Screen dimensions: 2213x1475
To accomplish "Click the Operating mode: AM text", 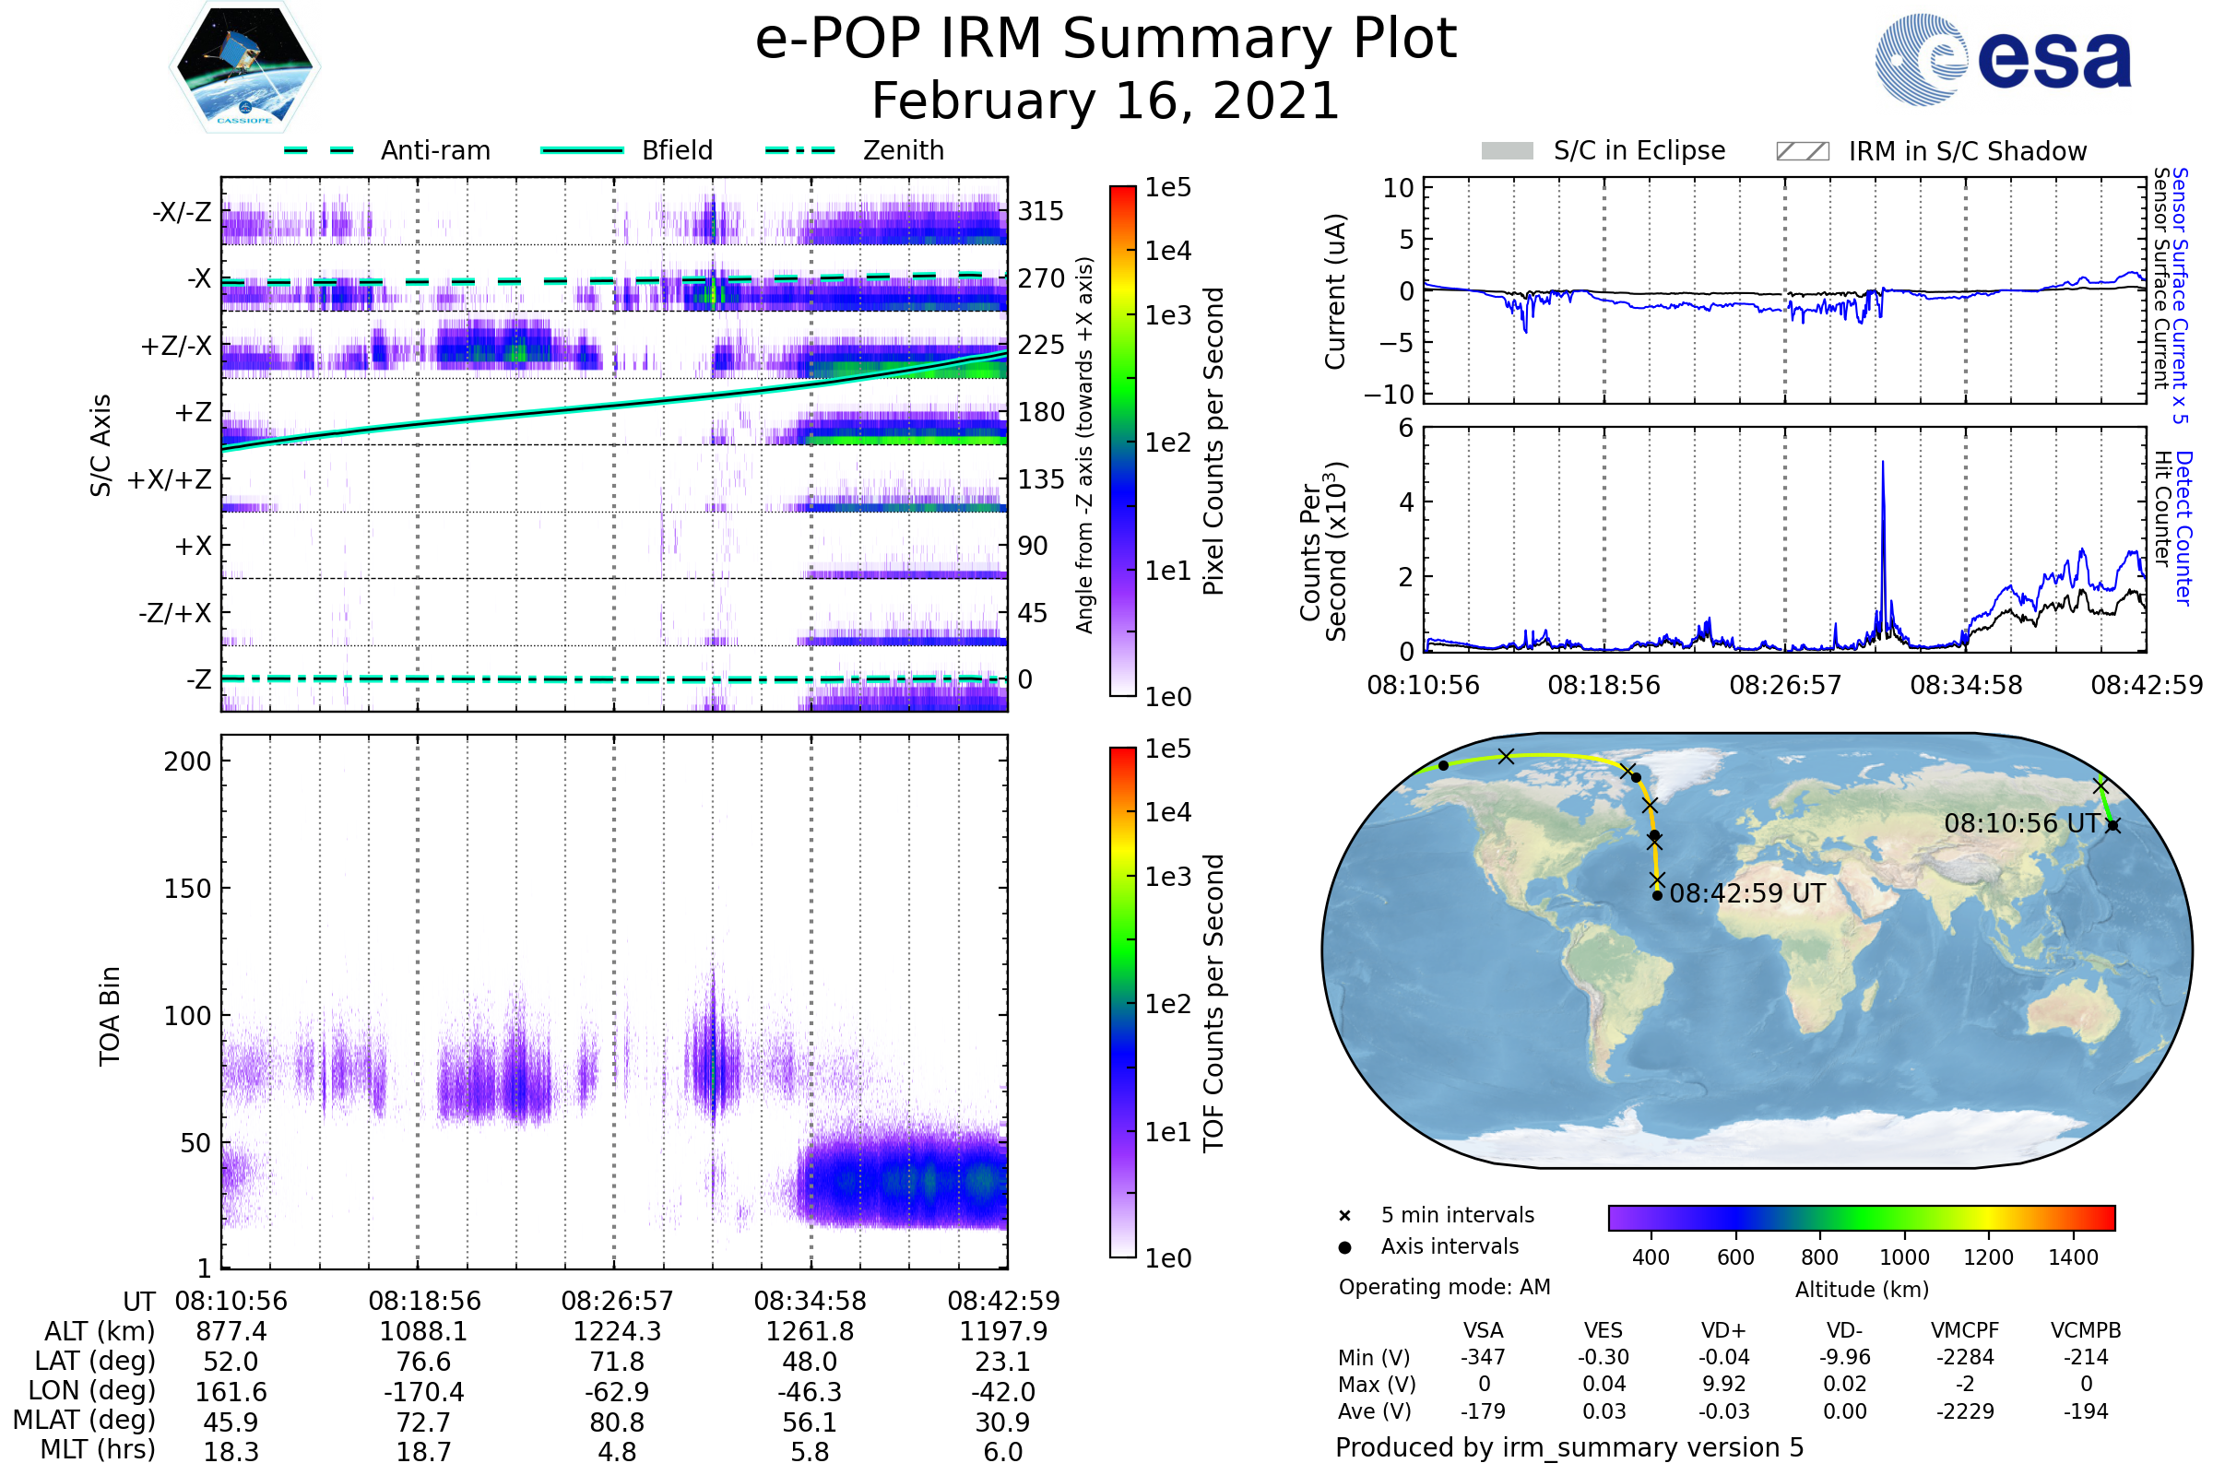I will click(x=1444, y=1287).
